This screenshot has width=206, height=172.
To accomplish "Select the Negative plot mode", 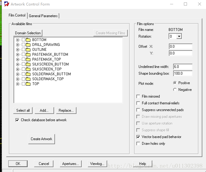I will 175,90.
